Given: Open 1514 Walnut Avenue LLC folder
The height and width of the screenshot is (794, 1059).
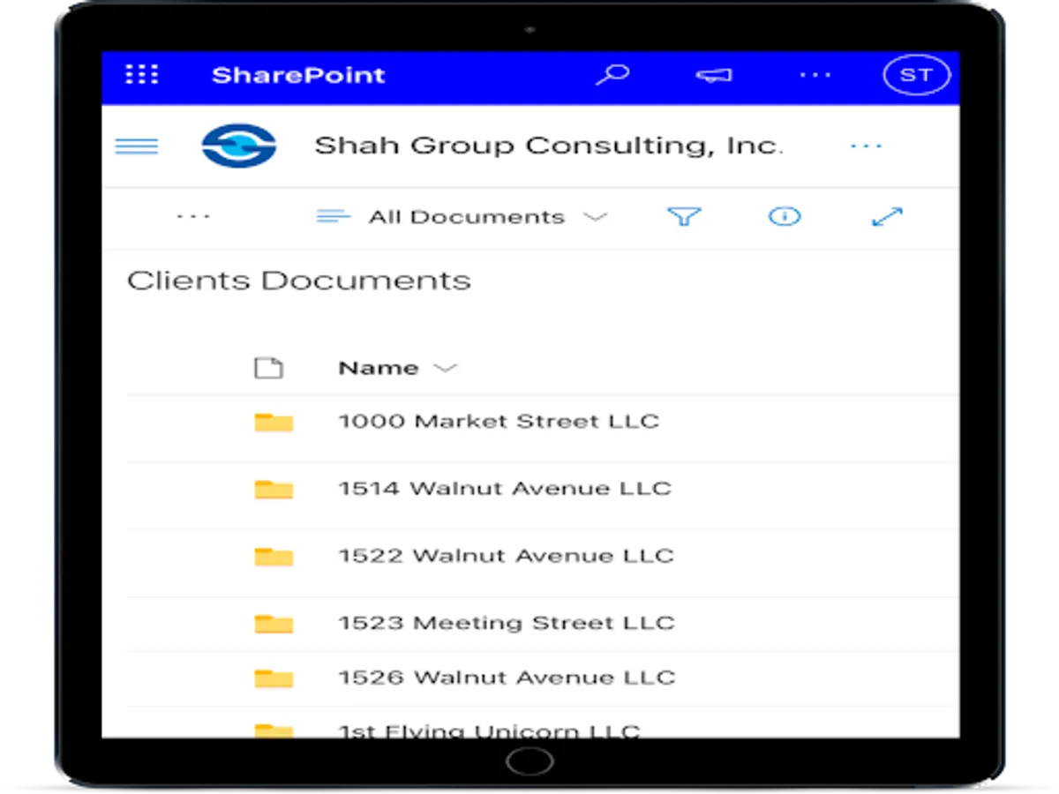Looking at the screenshot, I should tap(505, 489).
